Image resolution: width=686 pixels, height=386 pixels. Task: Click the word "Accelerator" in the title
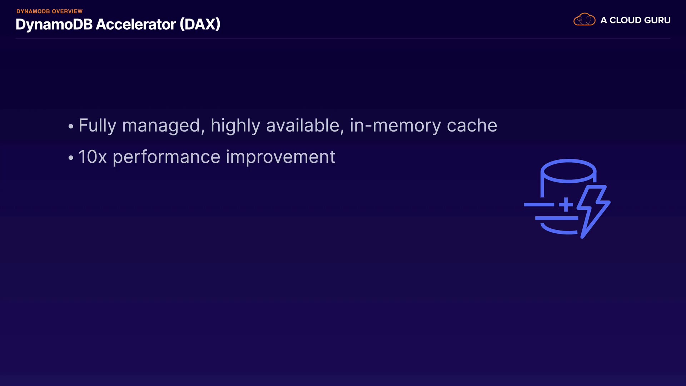(136, 24)
